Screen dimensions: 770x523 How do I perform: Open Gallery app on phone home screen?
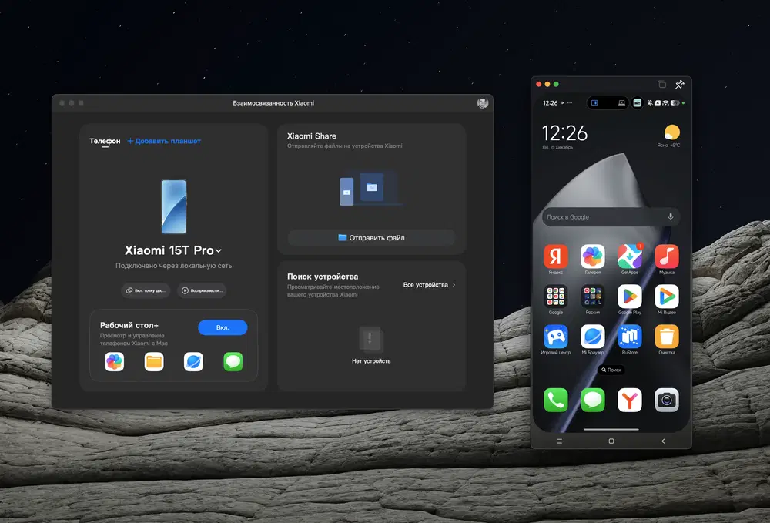tap(593, 256)
